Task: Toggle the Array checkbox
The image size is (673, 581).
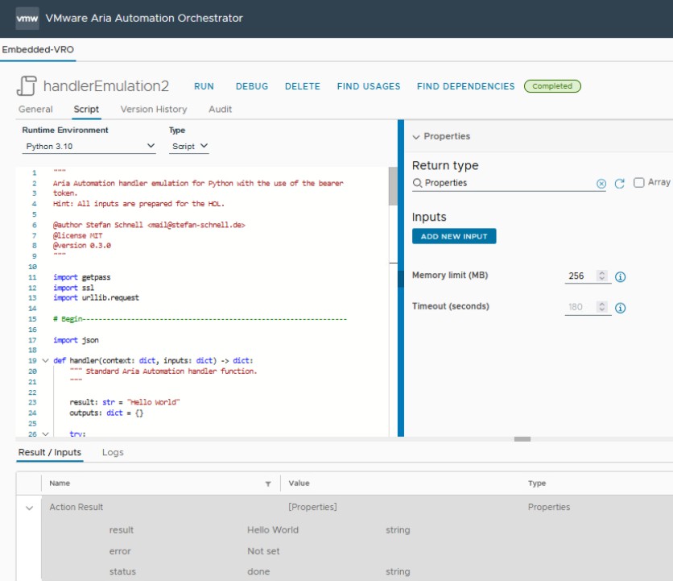Action: [638, 183]
